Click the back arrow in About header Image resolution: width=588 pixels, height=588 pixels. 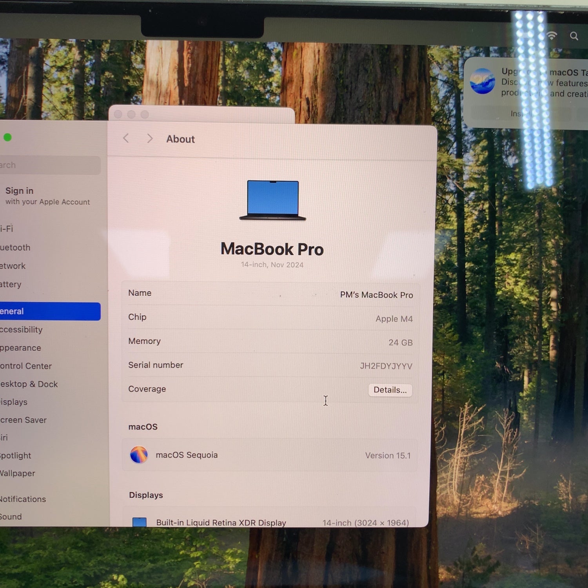[x=126, y=138]
